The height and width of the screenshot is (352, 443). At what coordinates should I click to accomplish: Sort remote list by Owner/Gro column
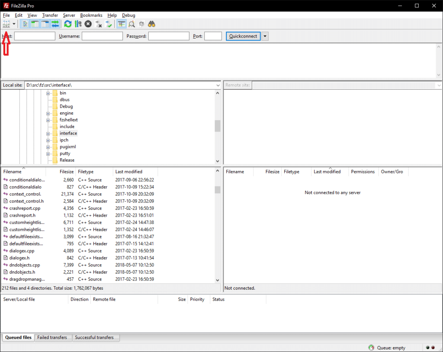pyautogui.click(x=393, y=172)
